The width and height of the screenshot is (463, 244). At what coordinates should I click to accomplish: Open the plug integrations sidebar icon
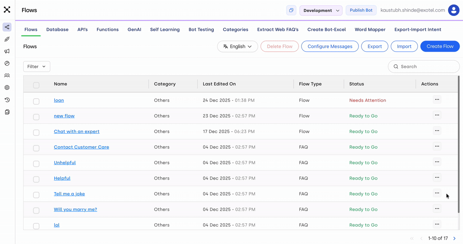click(7, 39)
